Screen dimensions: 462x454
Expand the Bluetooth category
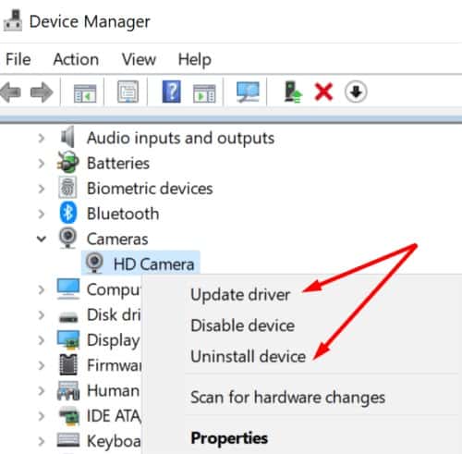click(42, 214)
